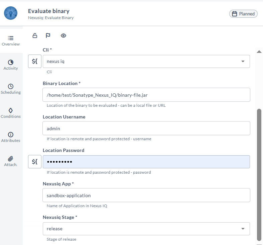Click helper text 'Name of Application in Nexus IQ'

77,206
